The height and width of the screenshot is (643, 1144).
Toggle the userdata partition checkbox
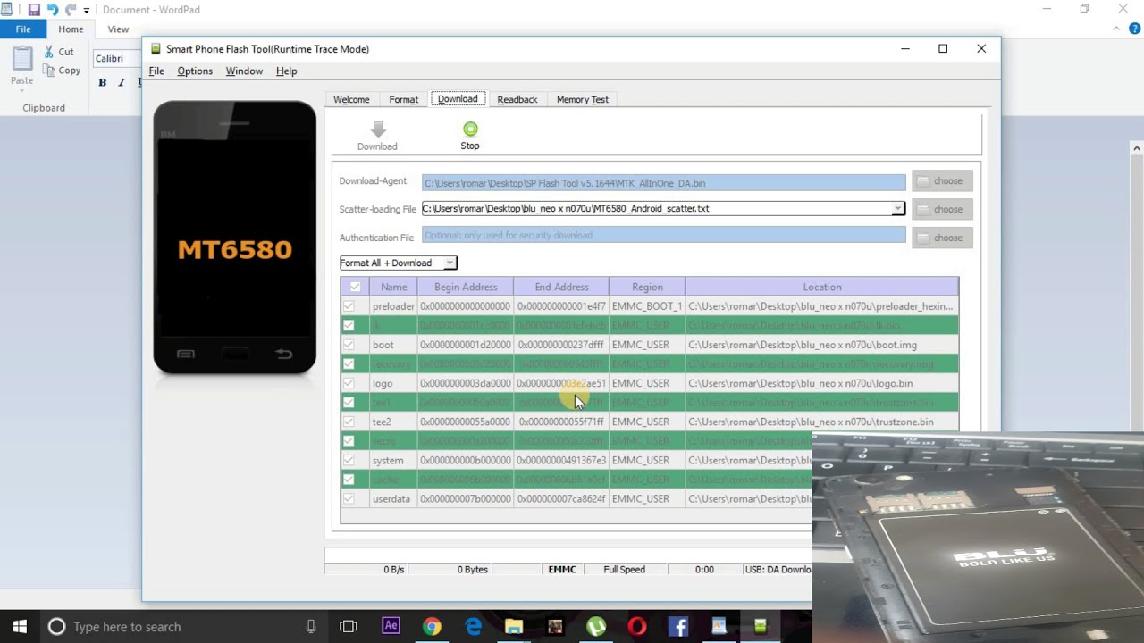click(x=349, y=498)
